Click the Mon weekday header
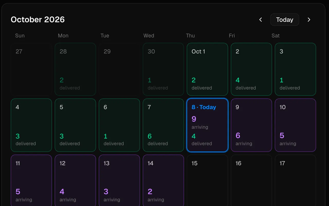Image resolution: width=329 pixels, height=206 pixels. click(63, 36)
